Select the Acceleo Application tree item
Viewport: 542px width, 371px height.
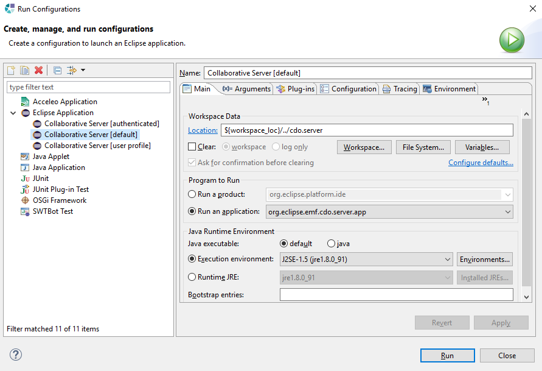point(64,102)
